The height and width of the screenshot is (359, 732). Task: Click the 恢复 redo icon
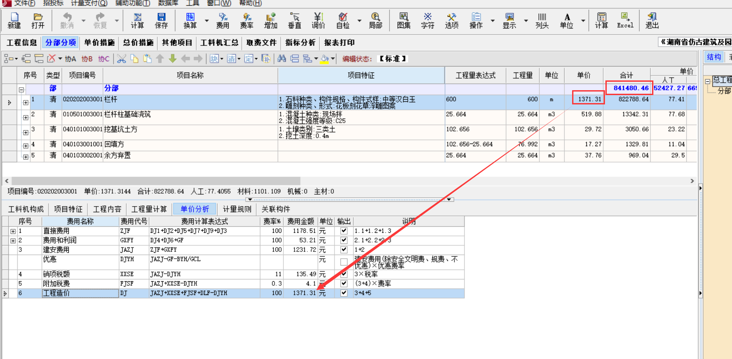(100, 21)
